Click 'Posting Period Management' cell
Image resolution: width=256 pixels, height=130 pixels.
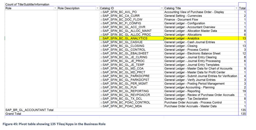(201, 84)
